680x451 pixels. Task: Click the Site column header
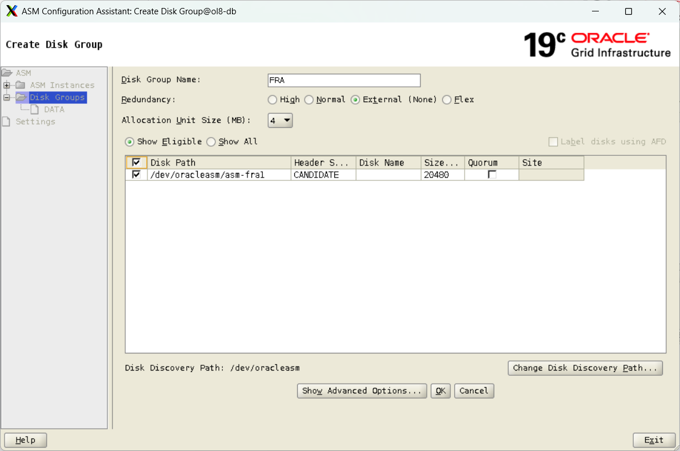[x=551, y=163]
